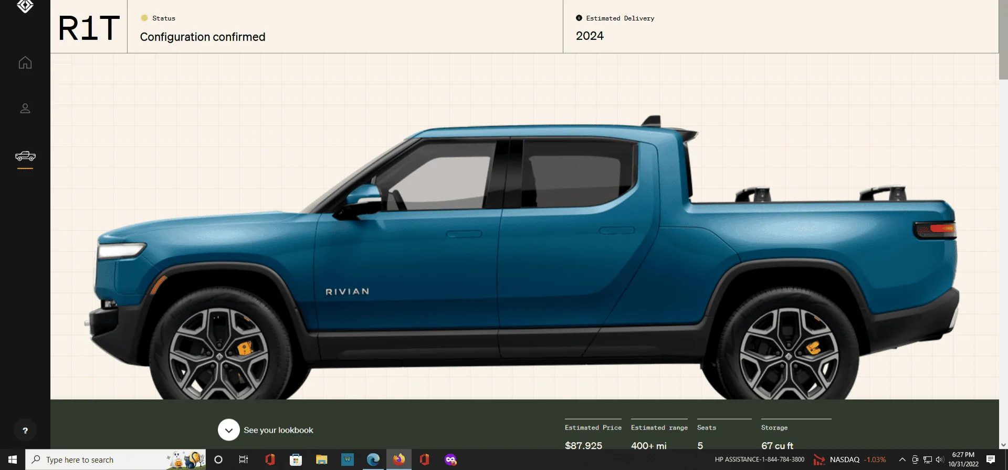Open File Explorer on the taskbar

pos(321,459)
